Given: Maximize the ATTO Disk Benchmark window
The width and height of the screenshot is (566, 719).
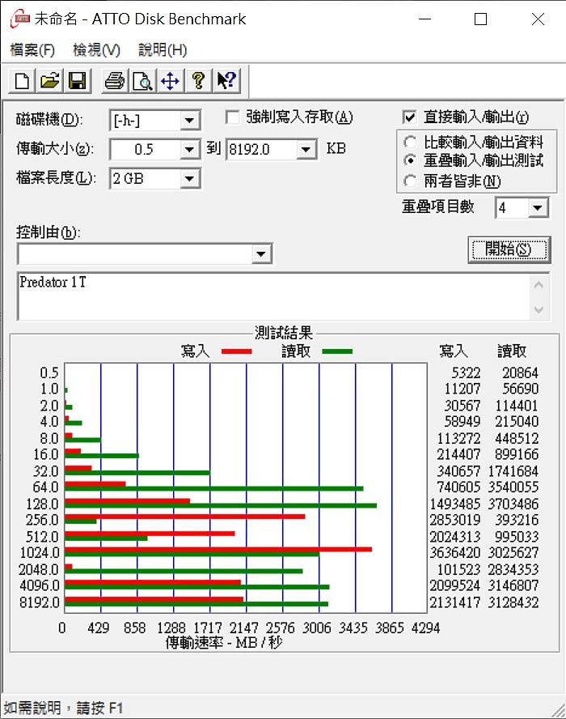Looking at the screenshot, I should coord(480,19).
